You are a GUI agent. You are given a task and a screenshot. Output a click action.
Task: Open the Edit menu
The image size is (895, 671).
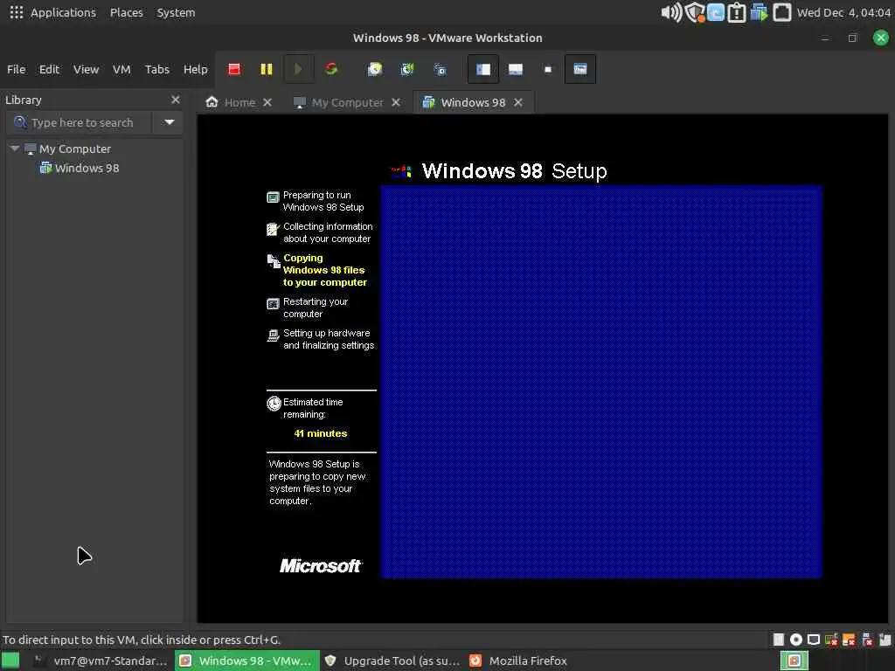pos(49,69)
